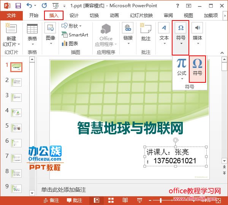Screen dimensions: 228x205
Task: Select slide 5 thumbnail
Action: (16, 128)
